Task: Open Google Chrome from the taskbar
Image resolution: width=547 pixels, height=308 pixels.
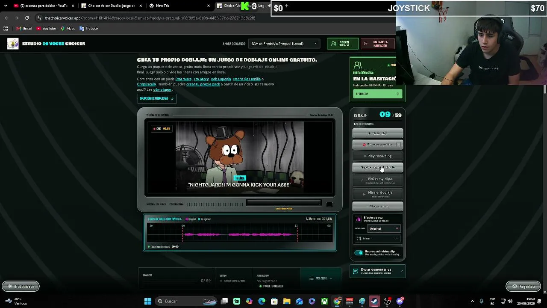Action: (x=337, y=301)
